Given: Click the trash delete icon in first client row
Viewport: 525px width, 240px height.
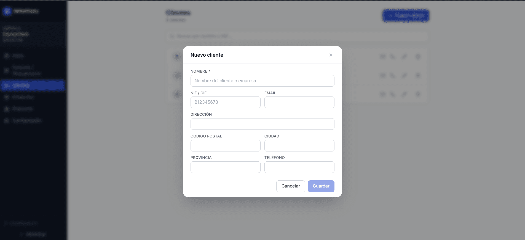Looking at the screenshot, I should [x=418, y=57].
